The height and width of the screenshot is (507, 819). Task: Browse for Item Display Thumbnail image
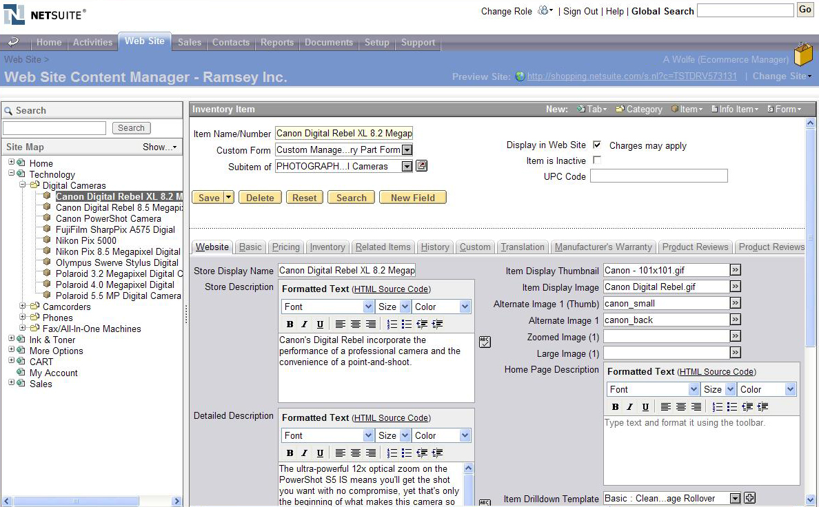(736, 270)
